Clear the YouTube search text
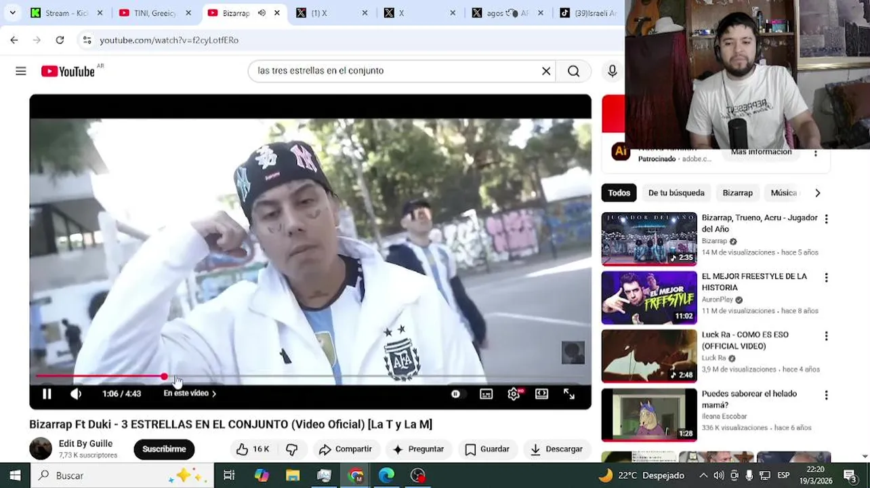This screenshot has height=488, width=870. pos(546,71)
